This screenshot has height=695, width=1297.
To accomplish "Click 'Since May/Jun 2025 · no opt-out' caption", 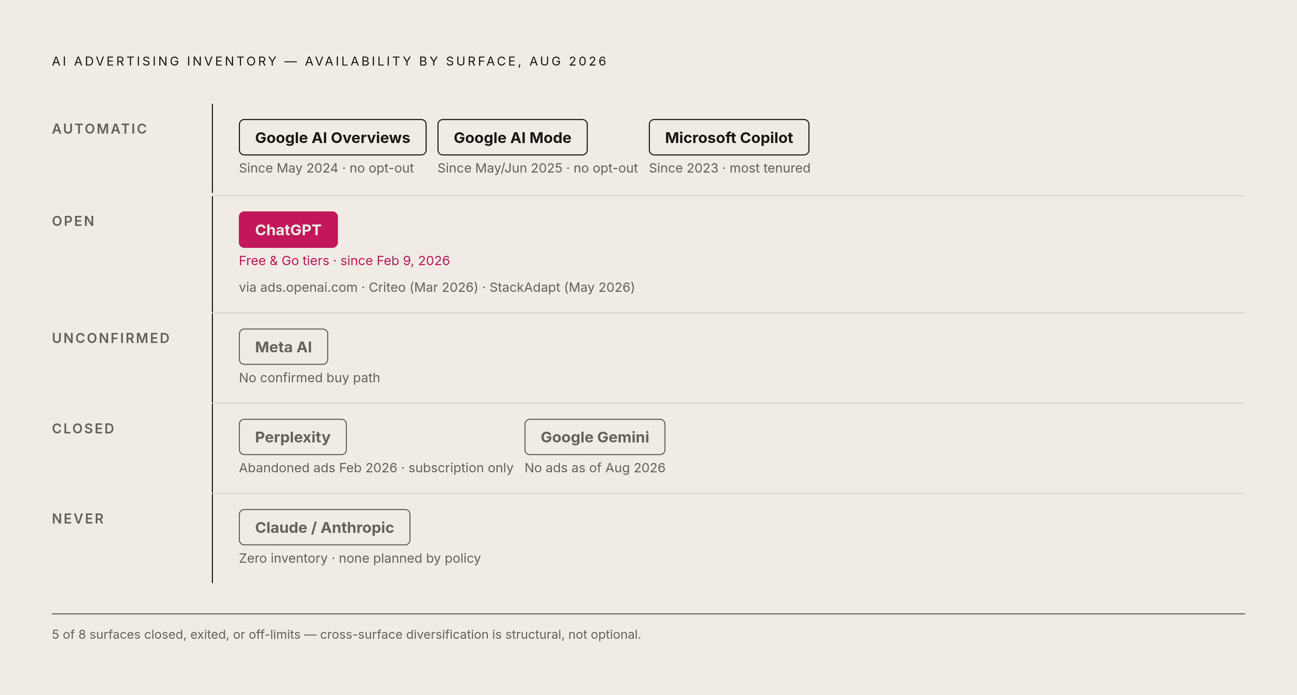I will 537,168.
